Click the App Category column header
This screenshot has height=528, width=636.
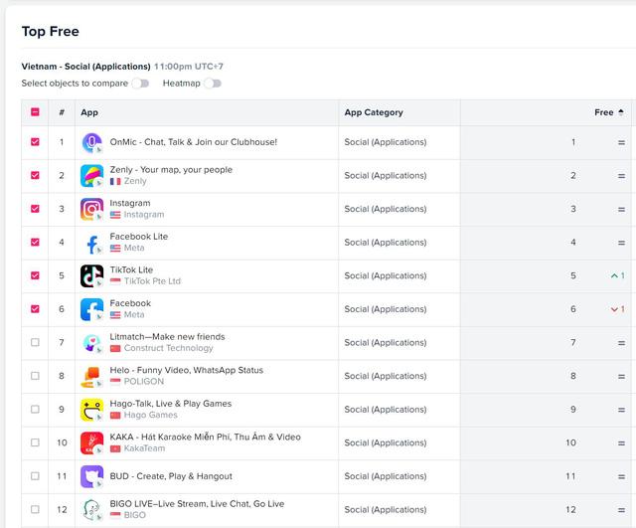374,112
